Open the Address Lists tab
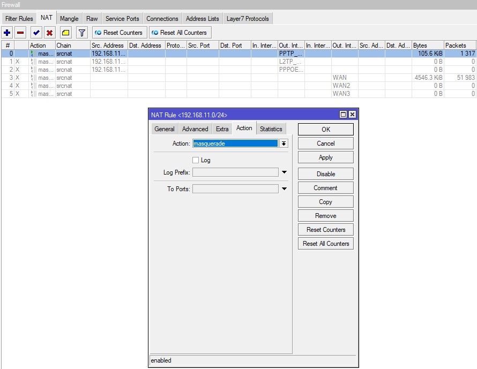 (x=202, y=19)
